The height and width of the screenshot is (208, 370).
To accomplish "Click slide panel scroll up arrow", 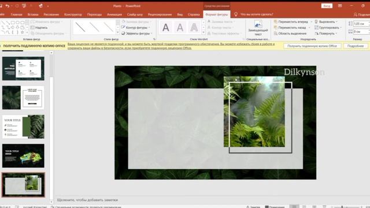I will [51, 53].
